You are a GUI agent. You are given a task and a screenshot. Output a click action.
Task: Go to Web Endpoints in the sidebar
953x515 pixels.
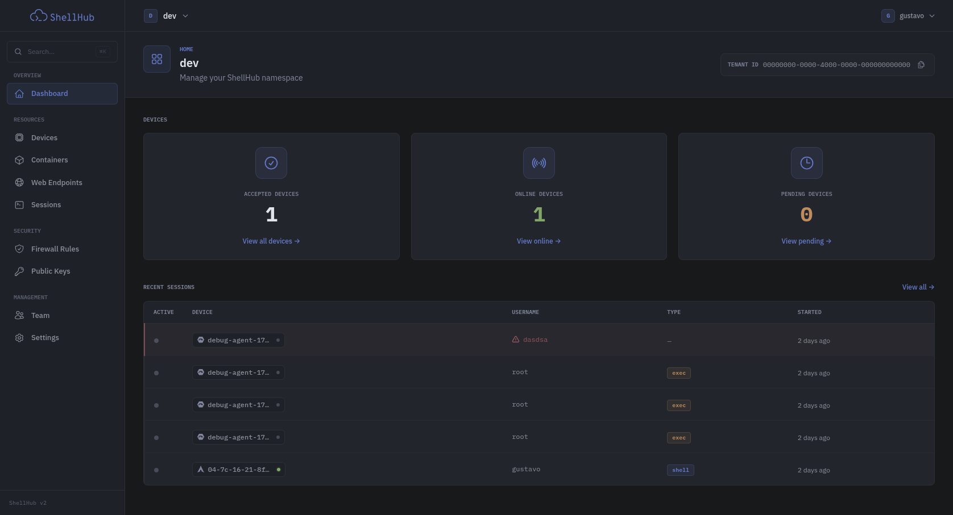coord(56,182)
